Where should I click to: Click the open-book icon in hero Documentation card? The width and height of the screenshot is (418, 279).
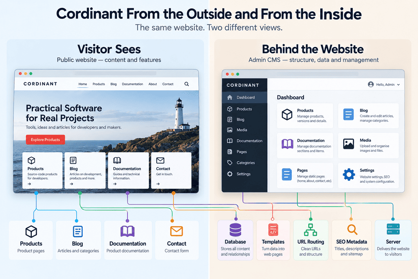point(117,160)
